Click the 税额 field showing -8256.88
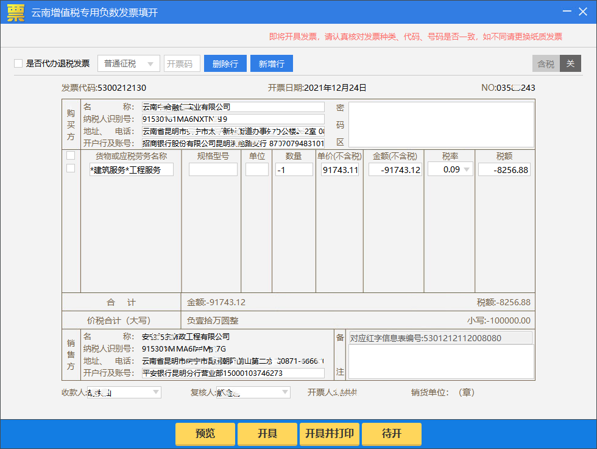 pos(504,169)
